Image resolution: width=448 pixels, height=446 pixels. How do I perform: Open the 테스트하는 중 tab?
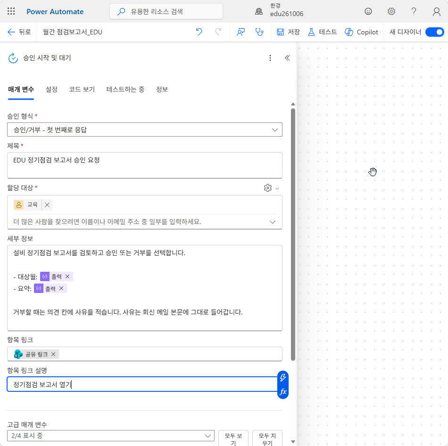(x=125, y=89)
